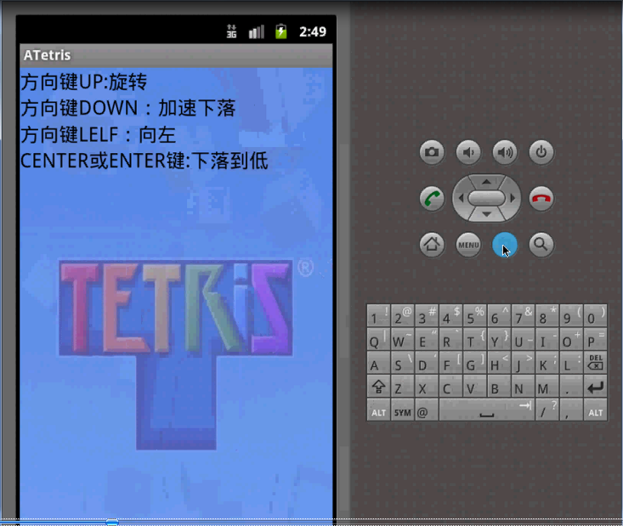Click the emulator power button
This screenshot has height=526, width=623.
click(x=541, y=152)
